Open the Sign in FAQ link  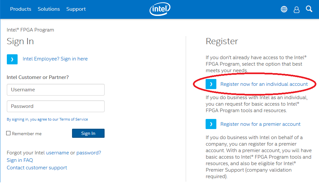tap(20, 160)
